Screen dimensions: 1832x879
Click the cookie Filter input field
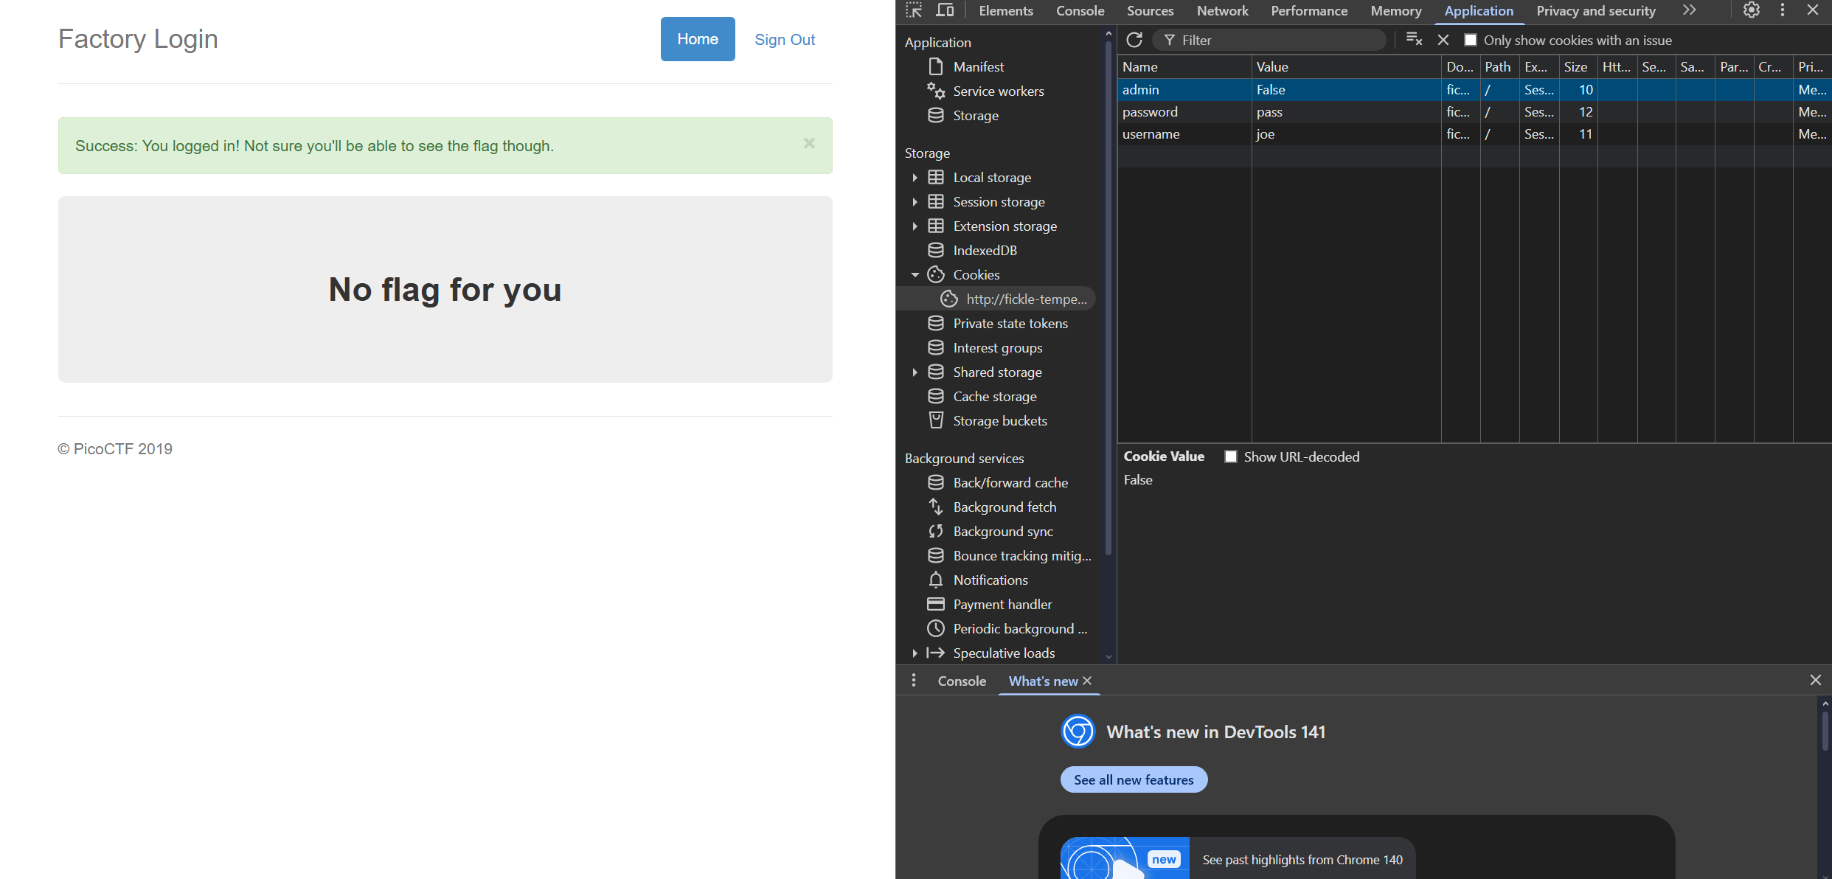pyautogui.click(x=1269, y=40)
